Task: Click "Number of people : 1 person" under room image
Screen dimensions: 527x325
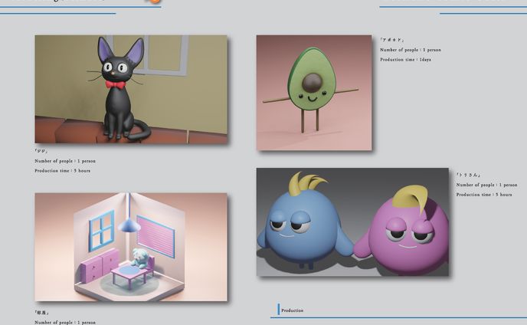Action: click(x=65, y=322)
